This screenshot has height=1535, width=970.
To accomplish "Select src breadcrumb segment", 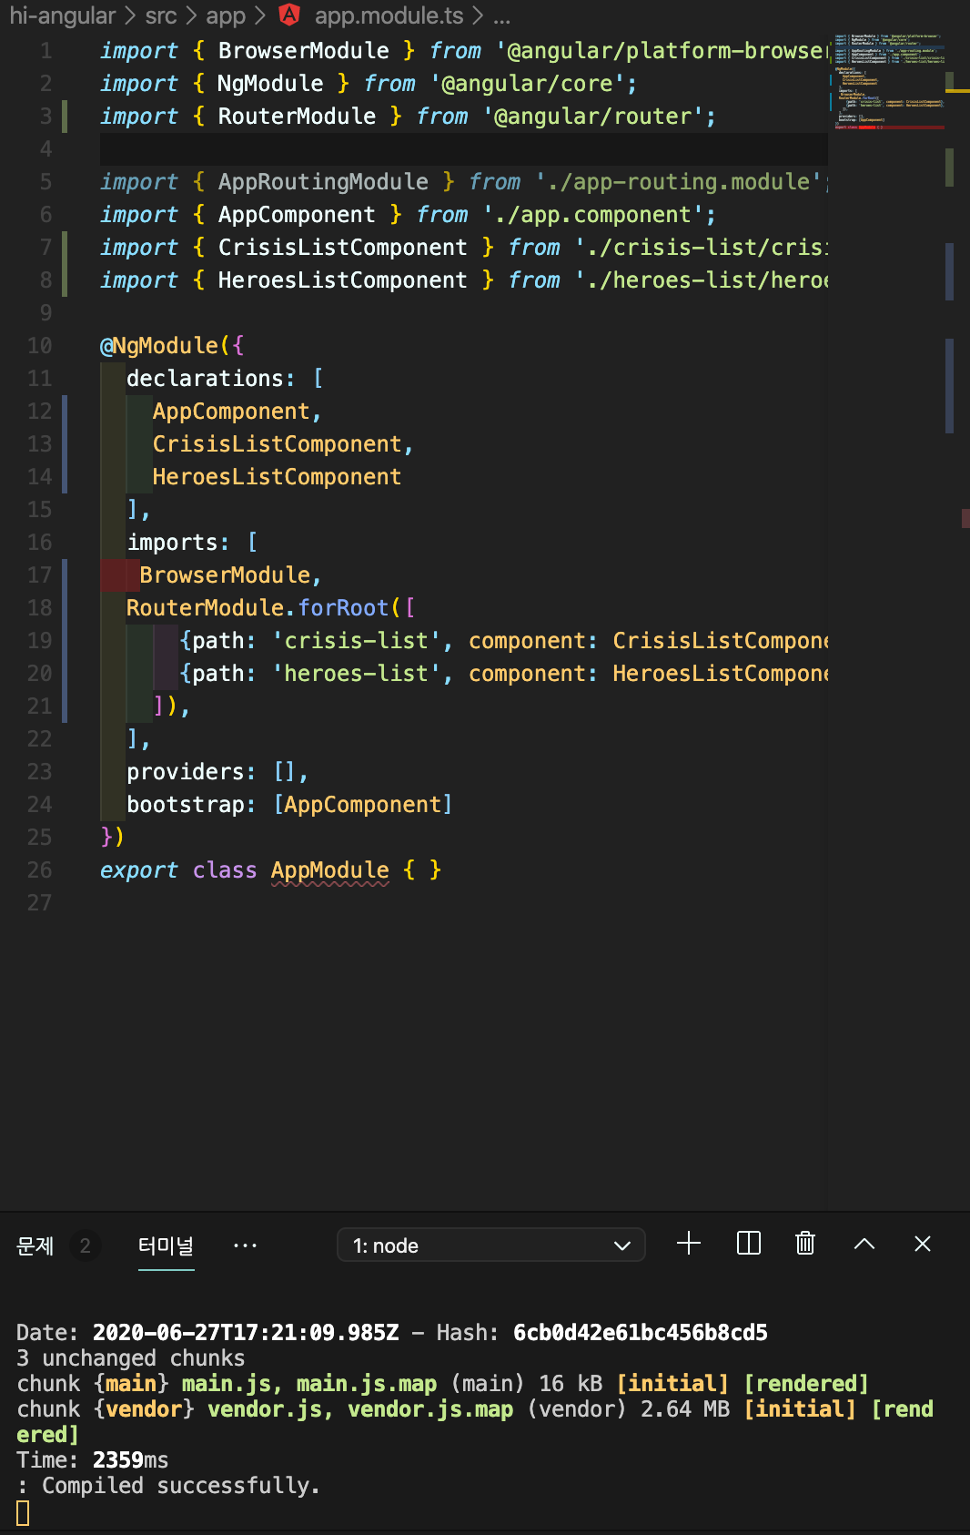I will (161, 15).
